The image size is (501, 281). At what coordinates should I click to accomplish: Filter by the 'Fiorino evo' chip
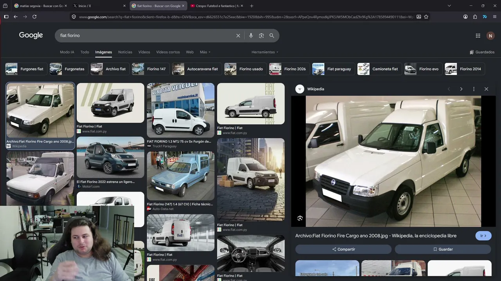point(424,69)
